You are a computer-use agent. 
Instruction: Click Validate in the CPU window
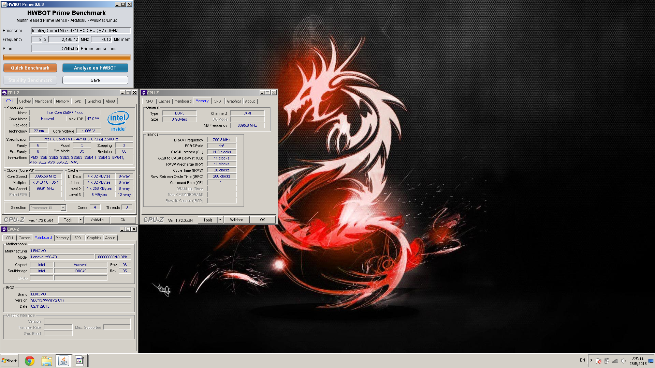point(97,220)
